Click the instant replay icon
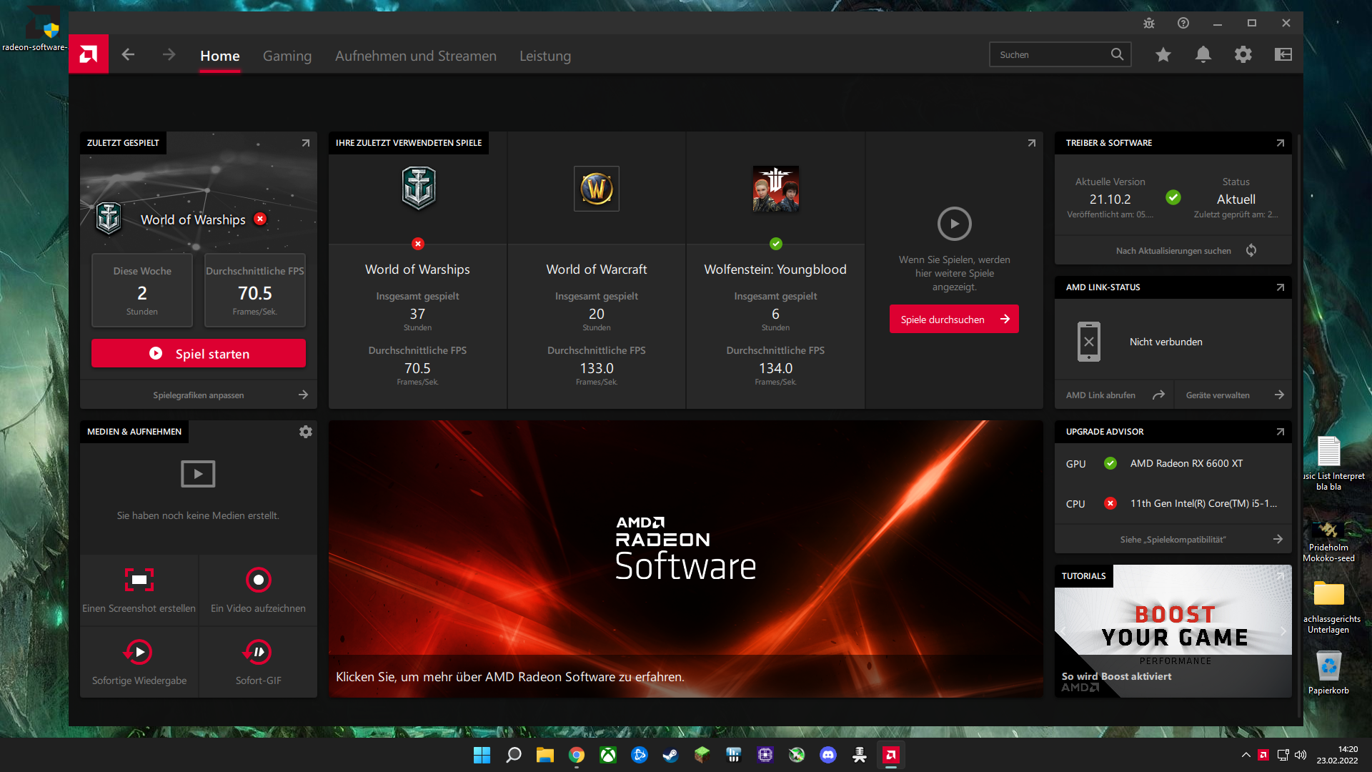1372x772 pixels. click(x=139, y=652)
